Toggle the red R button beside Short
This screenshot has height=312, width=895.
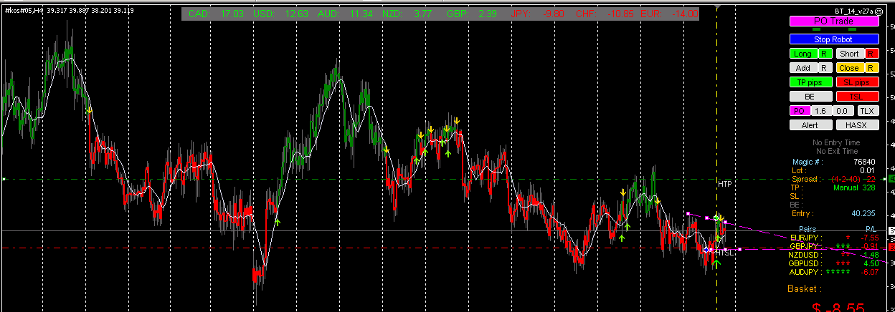(x=871, y=54)
